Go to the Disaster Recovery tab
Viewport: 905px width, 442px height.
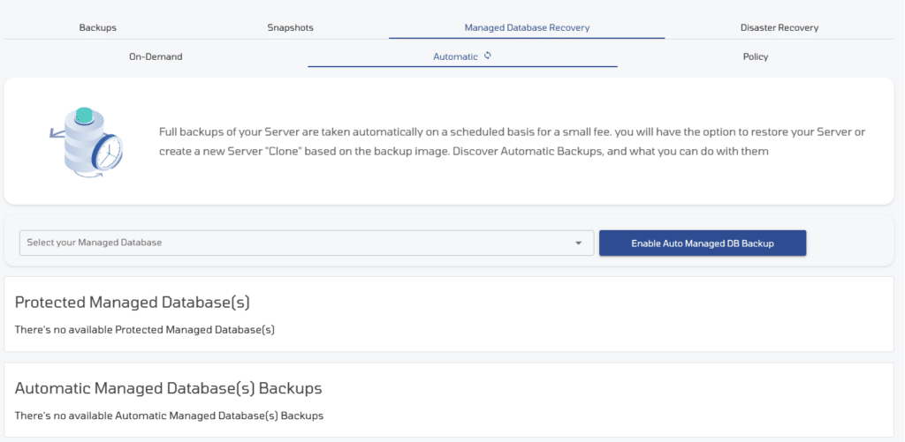(x=780, y=27)
